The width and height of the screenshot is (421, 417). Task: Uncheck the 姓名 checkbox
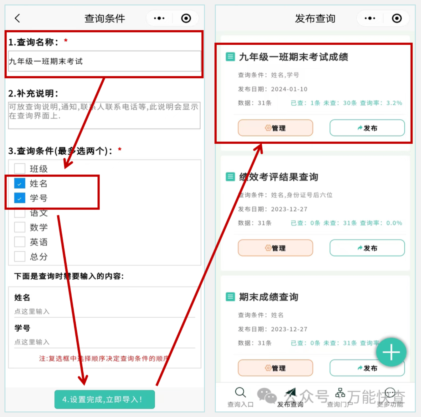click(x=20, y=183)
